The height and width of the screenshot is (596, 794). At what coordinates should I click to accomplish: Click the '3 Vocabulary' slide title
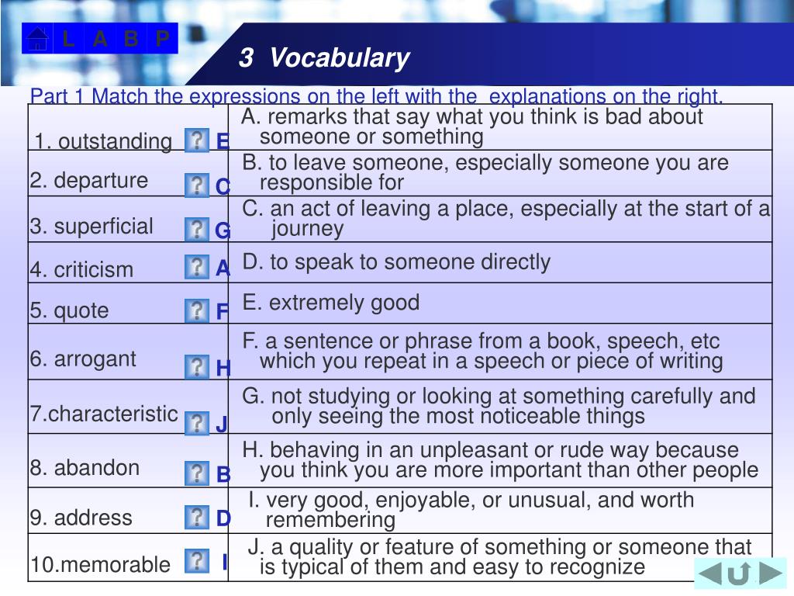pyautogui.click(x=324, y=57)
